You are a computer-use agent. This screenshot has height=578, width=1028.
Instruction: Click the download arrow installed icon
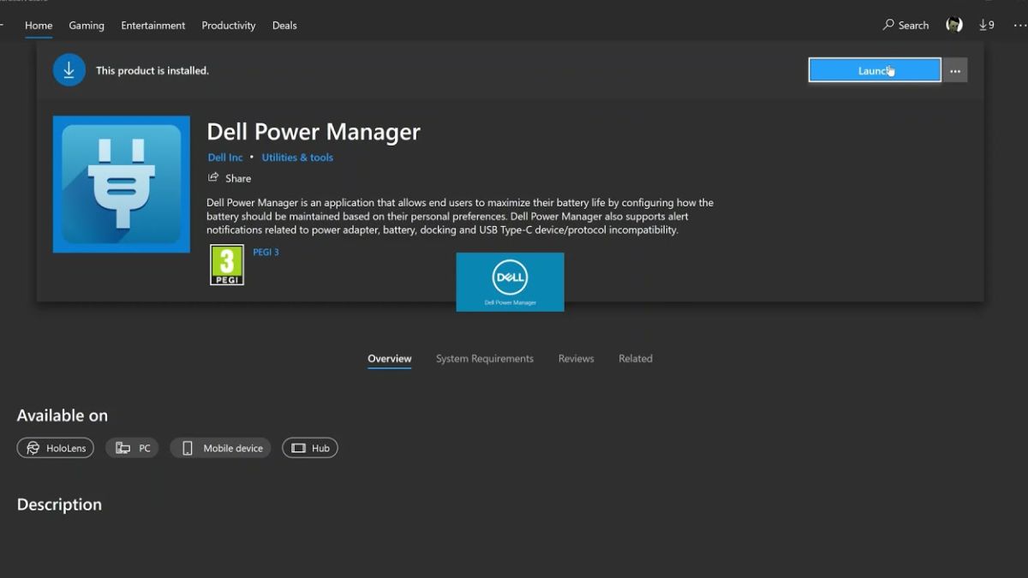coord(69,70)
